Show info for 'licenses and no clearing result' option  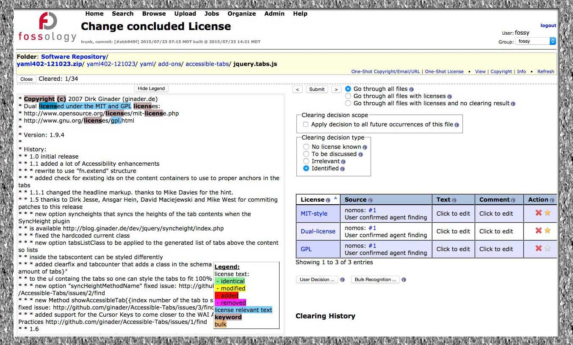[513, 104]
